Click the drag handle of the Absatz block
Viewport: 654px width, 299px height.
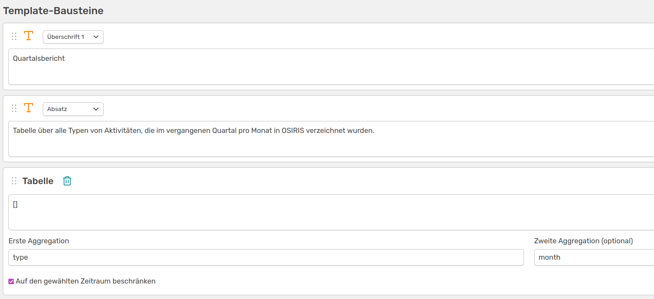[14, 108]
